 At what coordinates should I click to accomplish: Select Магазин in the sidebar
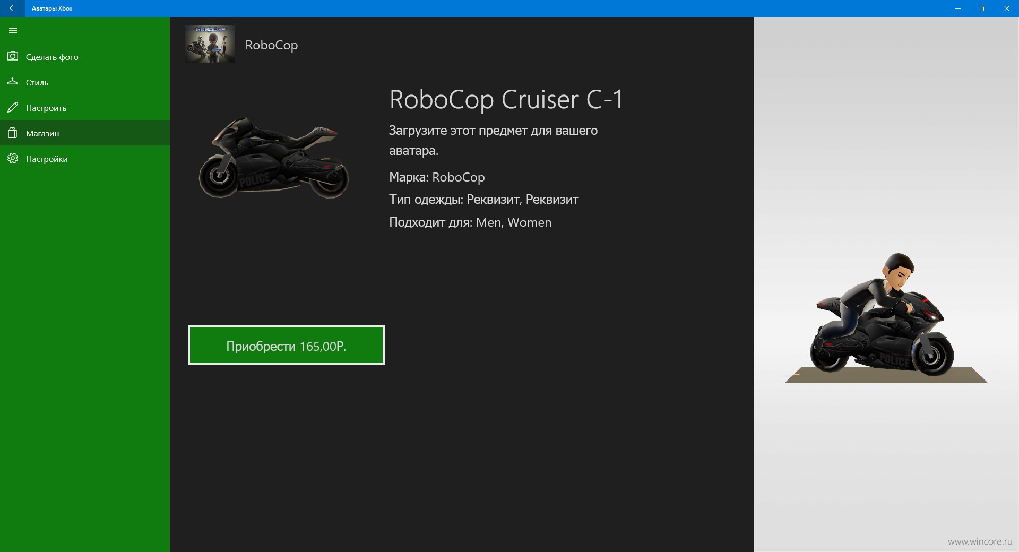[x=85, y=133]
